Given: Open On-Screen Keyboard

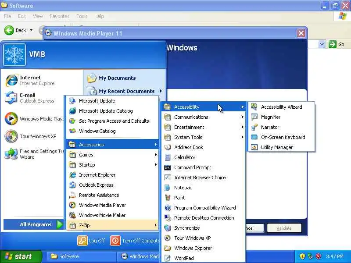Looking at the screenshot, I should (281, 137).
